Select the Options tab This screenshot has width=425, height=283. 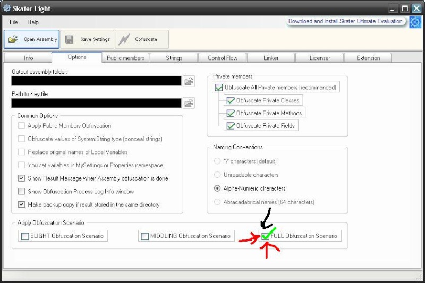pos(77,57)
